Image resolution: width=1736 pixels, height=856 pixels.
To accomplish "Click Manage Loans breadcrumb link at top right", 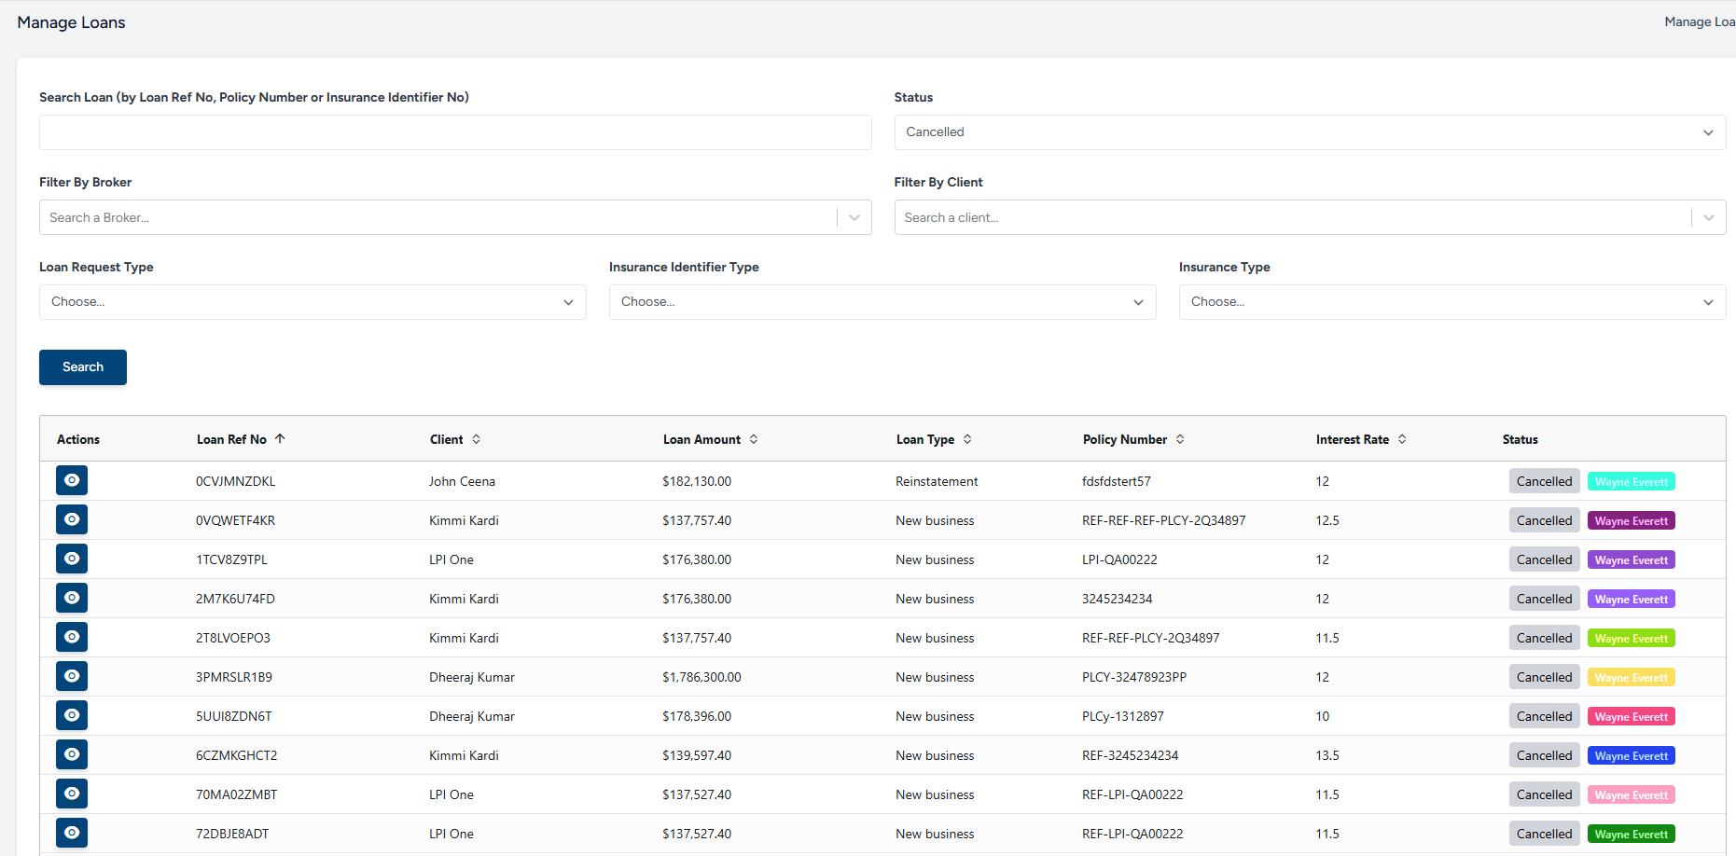I will coord(1699,21).
